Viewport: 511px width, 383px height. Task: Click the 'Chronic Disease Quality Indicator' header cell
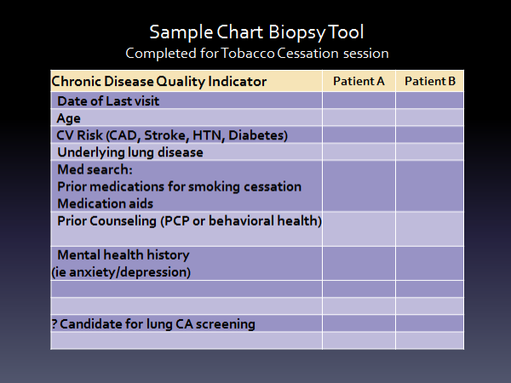[x=187, y=81]
